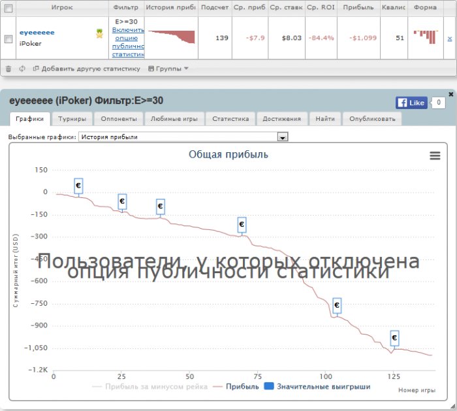The height and width of the screenshot is (411, 457).
Task: Sort by the Форма column header
Action: (x=425, y=8)
